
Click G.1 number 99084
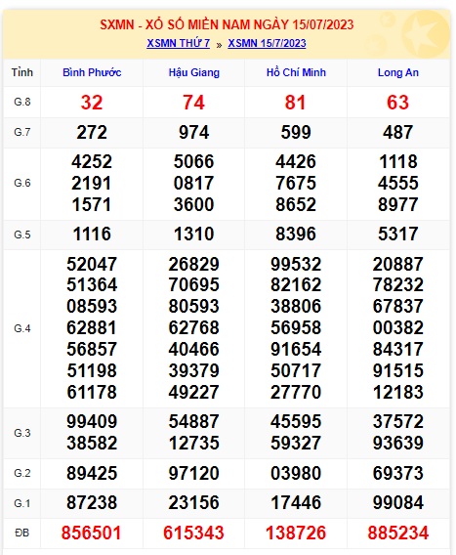click(398, 503)
